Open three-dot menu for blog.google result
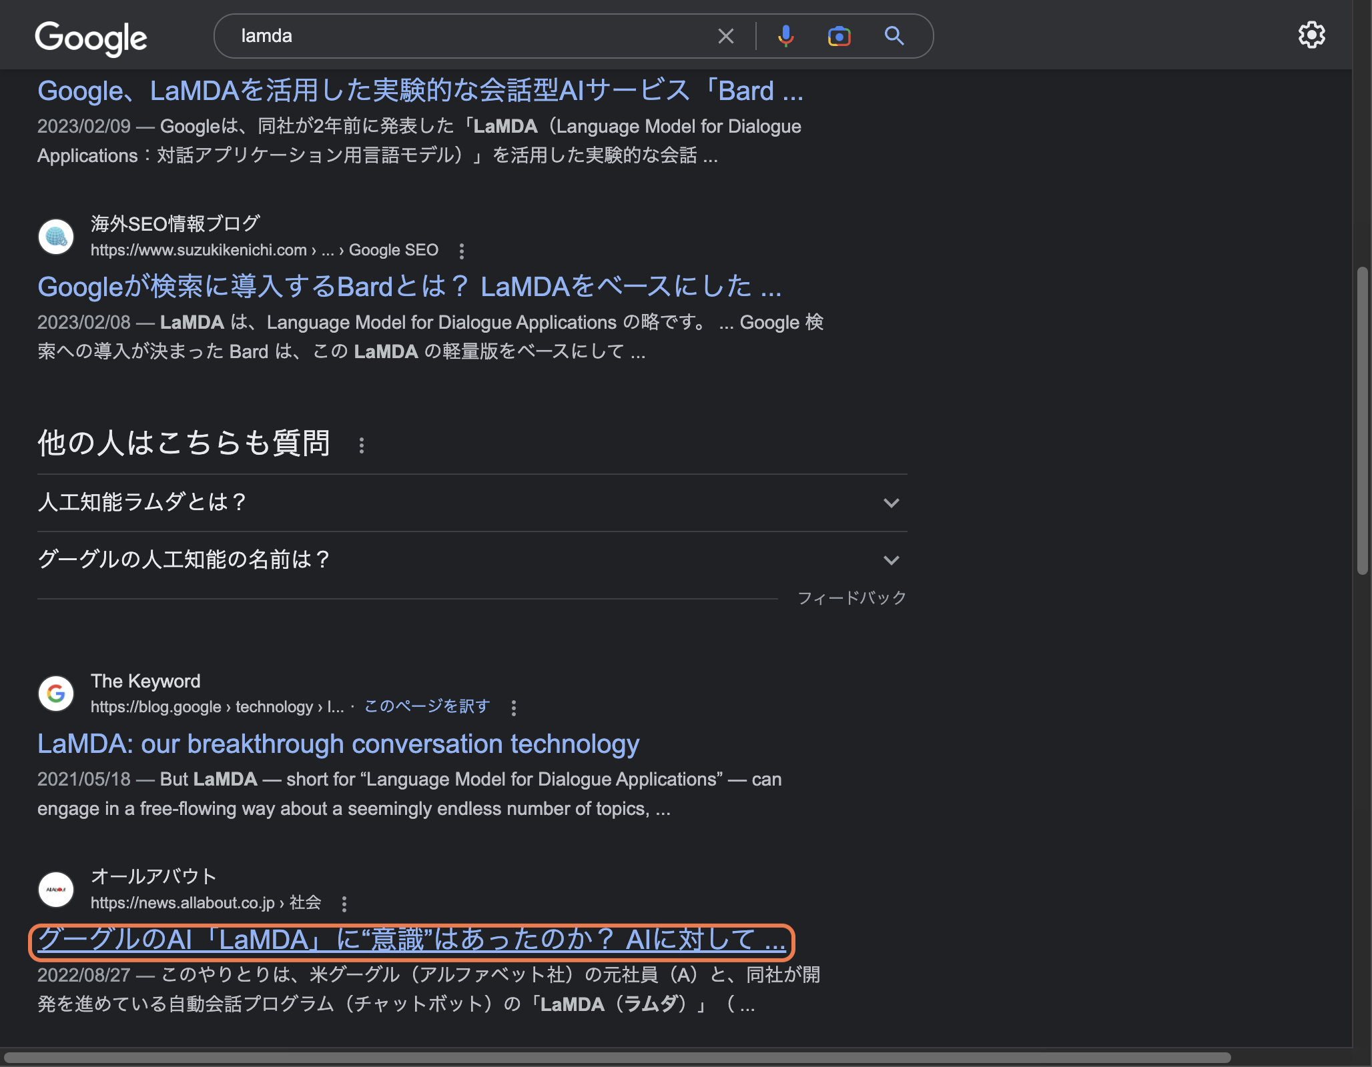This screenshot has width=1372, height=1067. click(514, 708)
